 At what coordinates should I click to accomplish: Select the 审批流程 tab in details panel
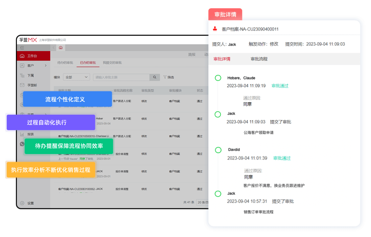click(x=259, y=59)
